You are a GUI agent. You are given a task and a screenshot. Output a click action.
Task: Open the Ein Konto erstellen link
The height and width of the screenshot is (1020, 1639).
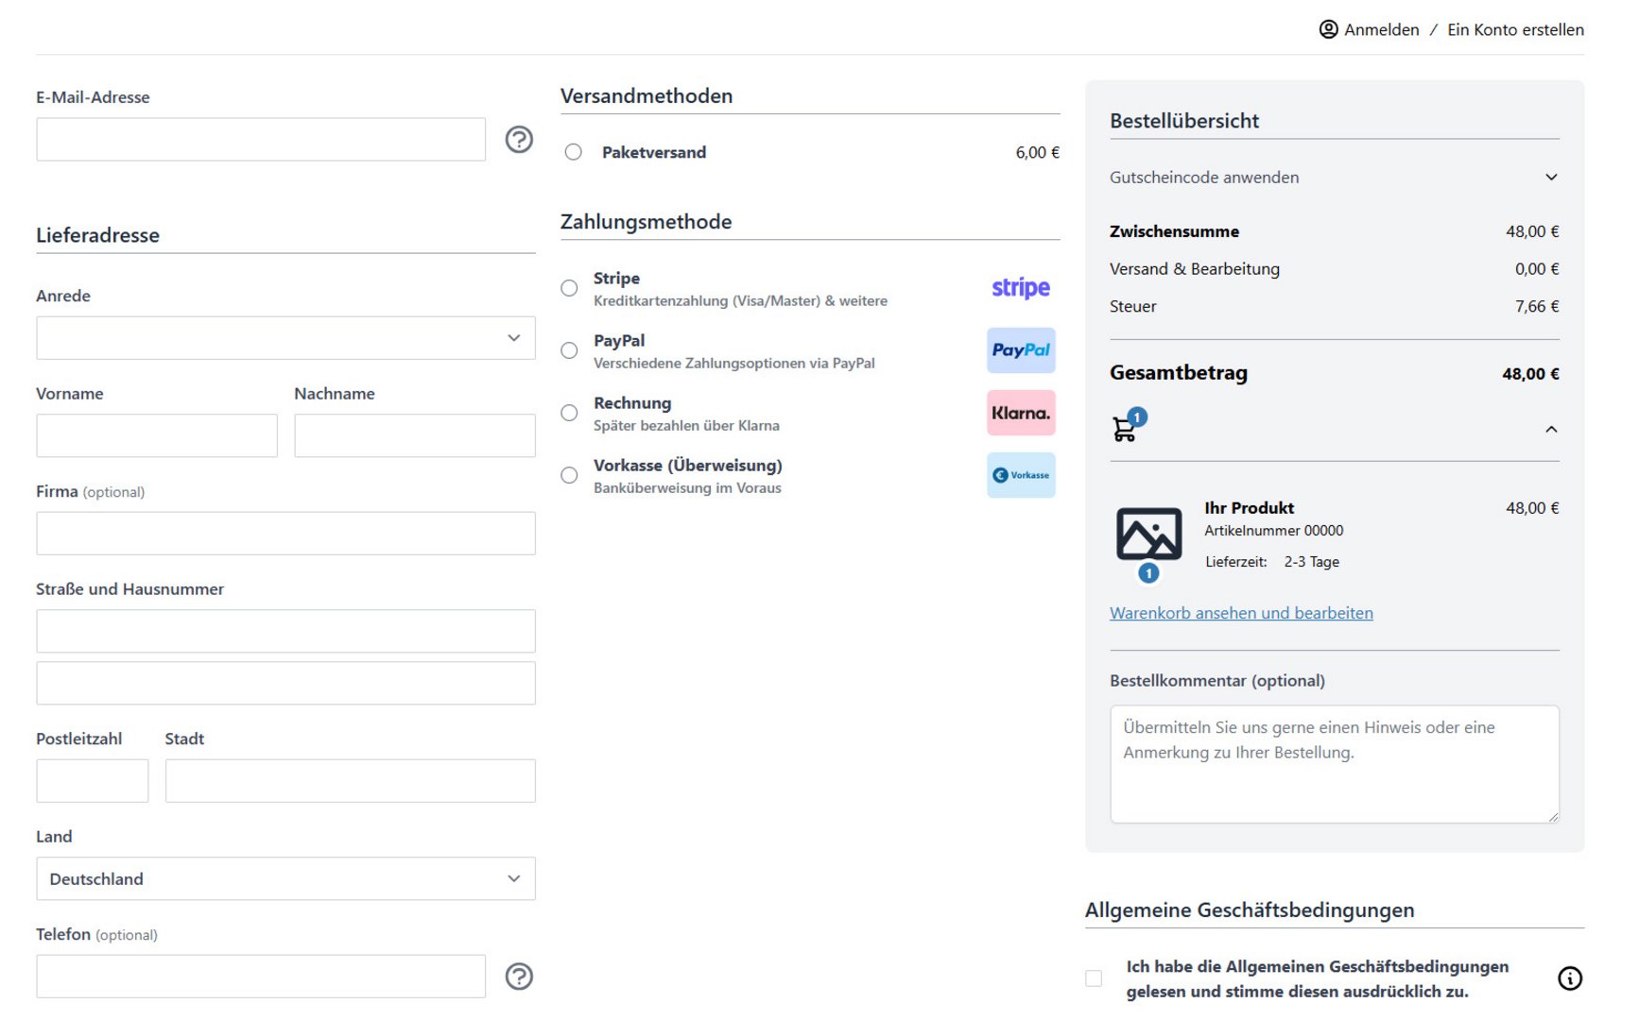click(x=1515, y=29)
